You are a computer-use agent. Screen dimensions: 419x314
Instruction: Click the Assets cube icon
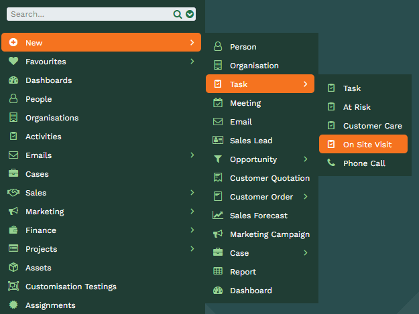pyautogui.click(x=13, y=267)
